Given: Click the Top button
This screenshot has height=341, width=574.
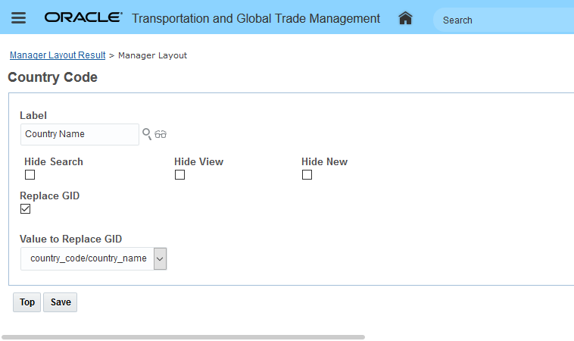Looking at the screenshot, I should click(27, 302).
